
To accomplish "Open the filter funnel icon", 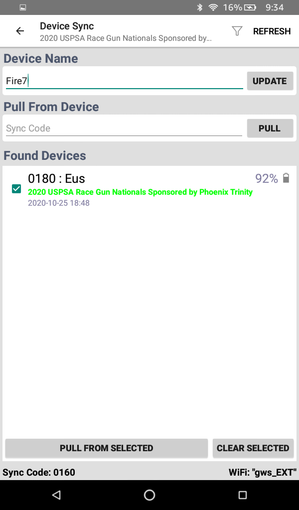I will [237, 31].
